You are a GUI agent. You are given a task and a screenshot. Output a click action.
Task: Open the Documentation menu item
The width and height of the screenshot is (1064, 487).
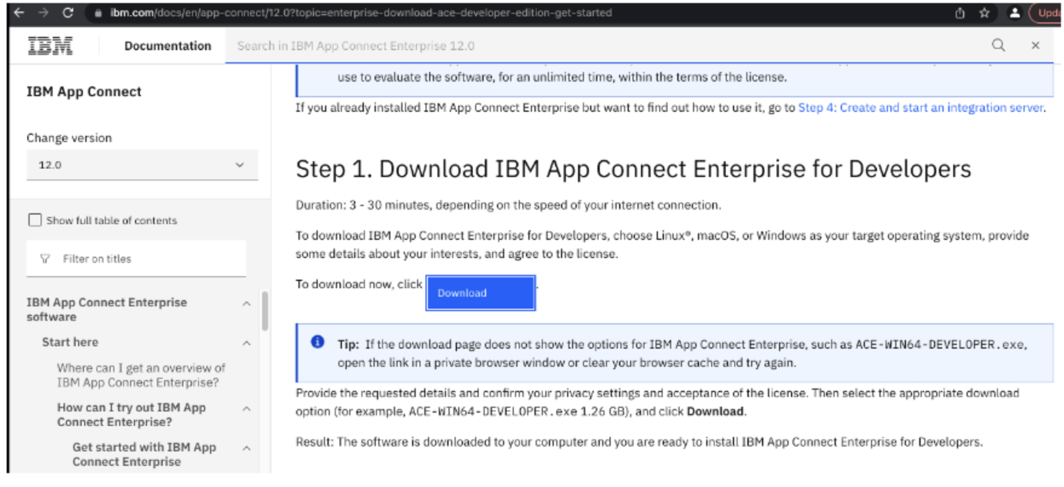(168, 46)
